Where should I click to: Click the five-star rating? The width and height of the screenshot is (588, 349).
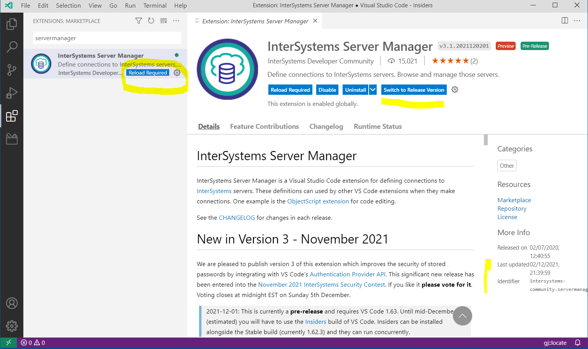[450, 61]
